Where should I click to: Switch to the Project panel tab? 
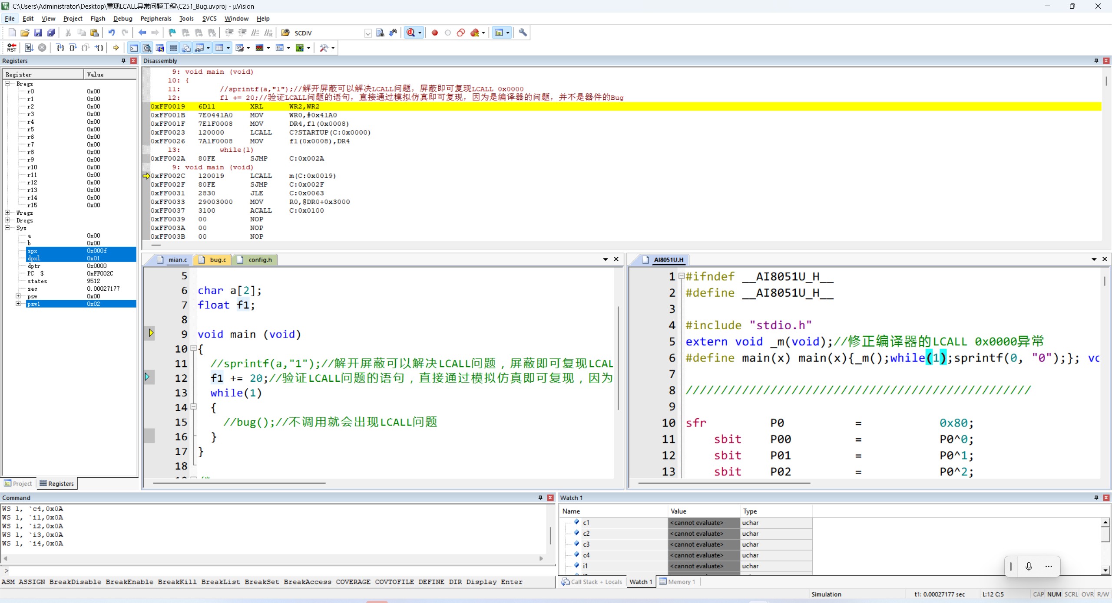(x=18, y=483)
